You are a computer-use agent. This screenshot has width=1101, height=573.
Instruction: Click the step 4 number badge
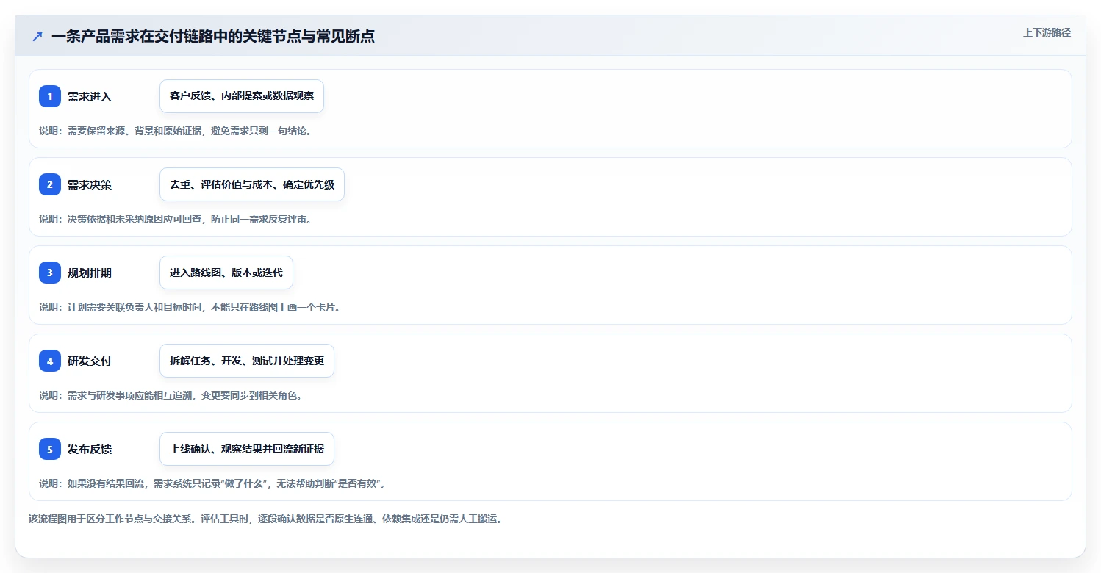[50, 361]
